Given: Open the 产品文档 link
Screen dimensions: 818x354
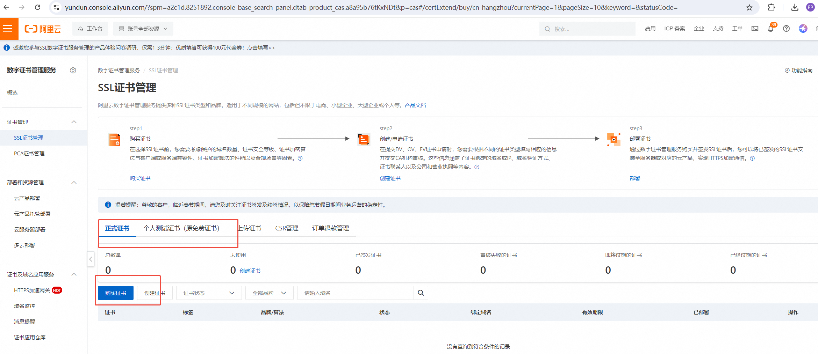Looking at the screenshot, I should 415,105.
